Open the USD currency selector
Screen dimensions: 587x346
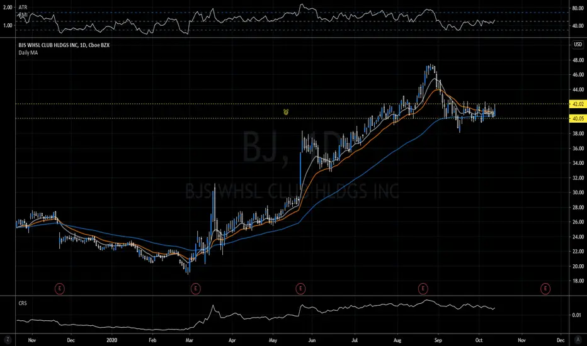[x=578, y=45]
